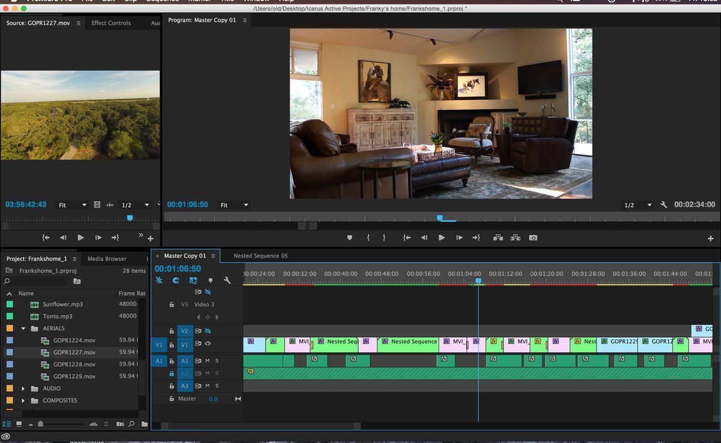Open Program monitor Fit zoom dropdown
The height and width of the screenshot is (443, 721).
234,205
